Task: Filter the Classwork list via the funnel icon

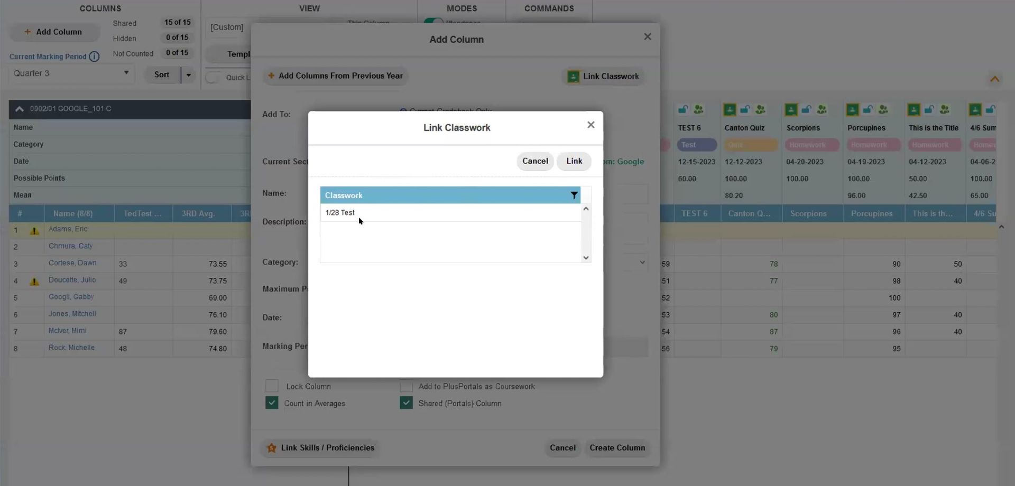Action: (574, 195)
